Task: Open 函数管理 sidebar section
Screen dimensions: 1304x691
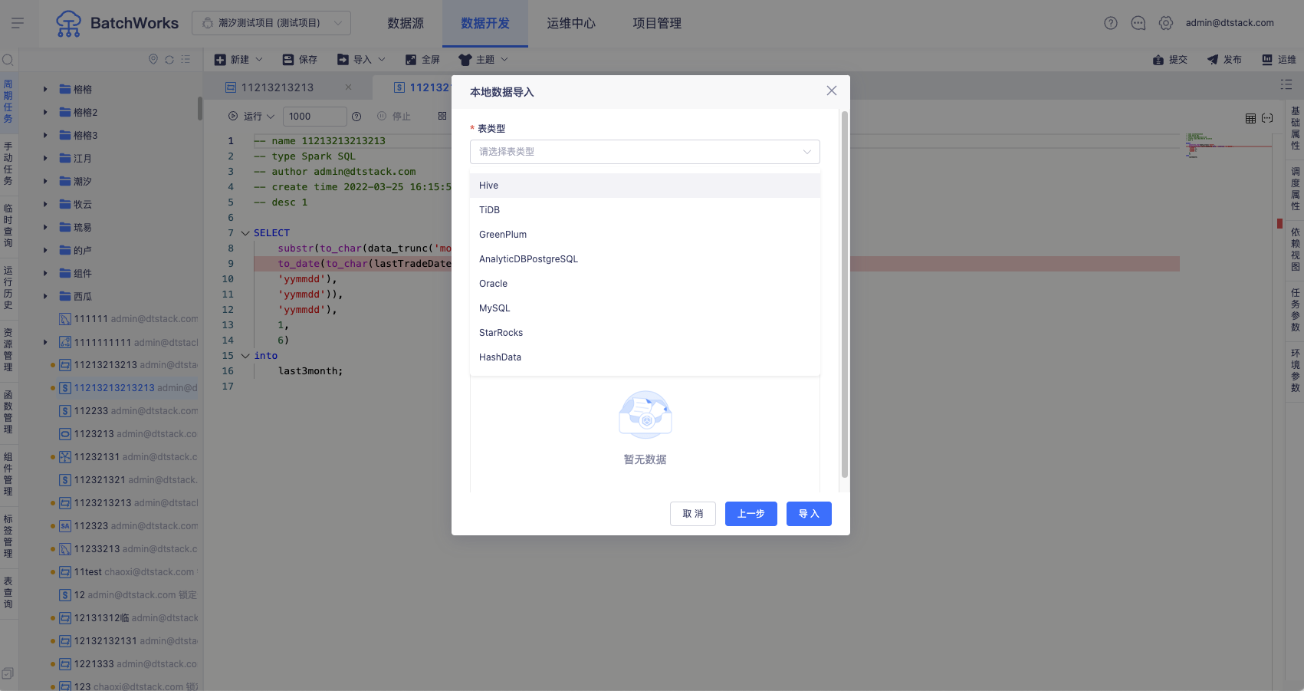Action: (8, 412)
